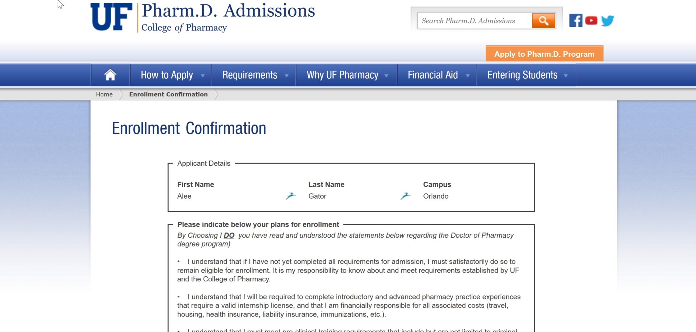The width and height of the screenshot is (696, 332).
Task: Open the YouTube channel icon
Action: coord(591,21)
